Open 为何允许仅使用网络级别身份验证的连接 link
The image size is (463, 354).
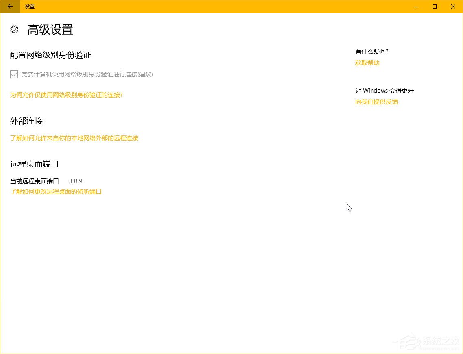(66, 95)
